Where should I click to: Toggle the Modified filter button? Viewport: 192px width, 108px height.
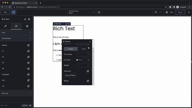tap(25, 105)
